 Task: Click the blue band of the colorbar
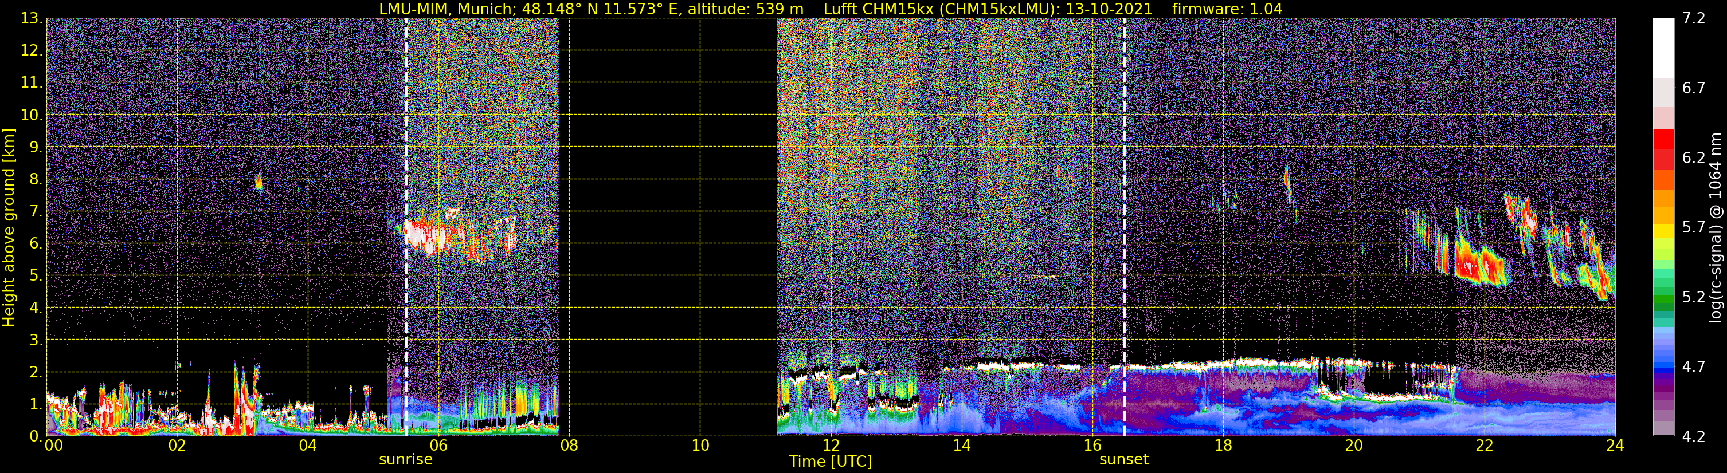[1663, 366]
